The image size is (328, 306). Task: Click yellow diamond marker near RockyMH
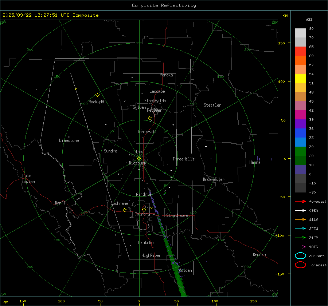(97, 95)
